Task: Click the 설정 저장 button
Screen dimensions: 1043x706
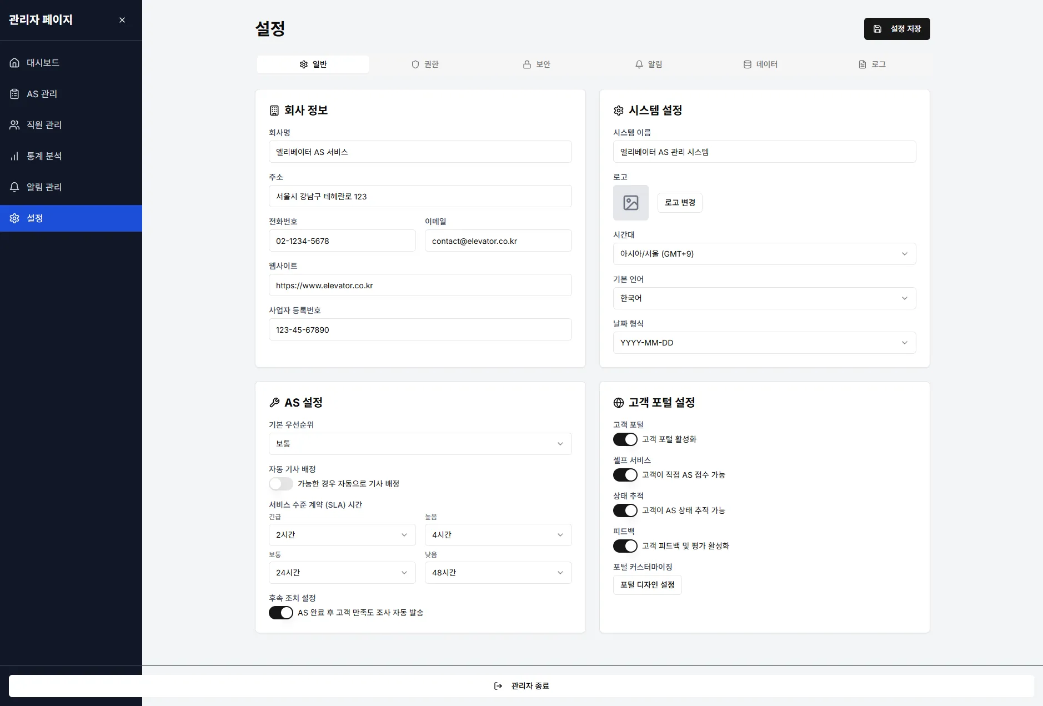Action: [897, 29]
